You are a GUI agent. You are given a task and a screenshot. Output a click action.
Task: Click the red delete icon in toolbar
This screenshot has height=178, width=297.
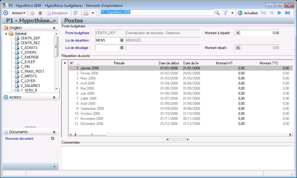(x=40, y=13)
